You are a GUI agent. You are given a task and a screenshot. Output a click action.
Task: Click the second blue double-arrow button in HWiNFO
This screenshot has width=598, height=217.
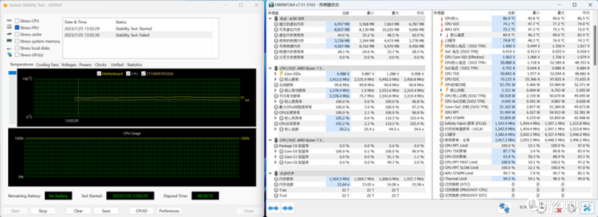(287, 208)
